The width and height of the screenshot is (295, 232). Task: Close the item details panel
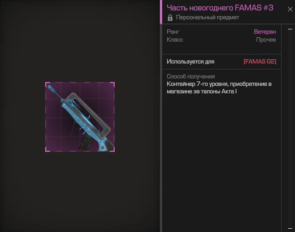(290, 9)
